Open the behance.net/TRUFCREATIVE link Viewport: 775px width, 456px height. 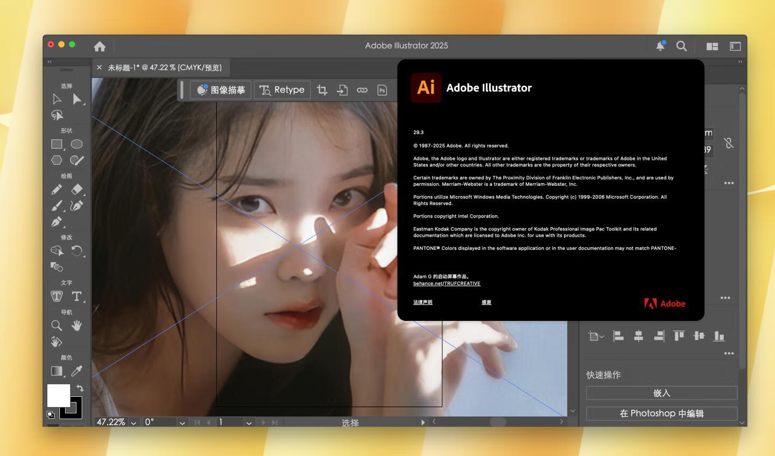tap(447, 284)
